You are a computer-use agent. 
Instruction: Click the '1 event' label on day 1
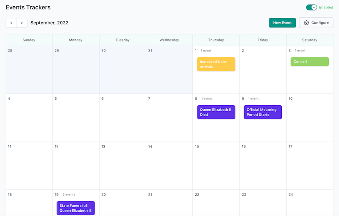(206, 50)
